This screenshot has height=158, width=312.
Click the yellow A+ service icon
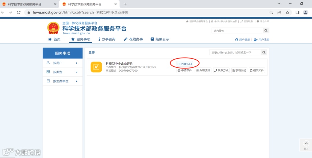pos(96,67)
